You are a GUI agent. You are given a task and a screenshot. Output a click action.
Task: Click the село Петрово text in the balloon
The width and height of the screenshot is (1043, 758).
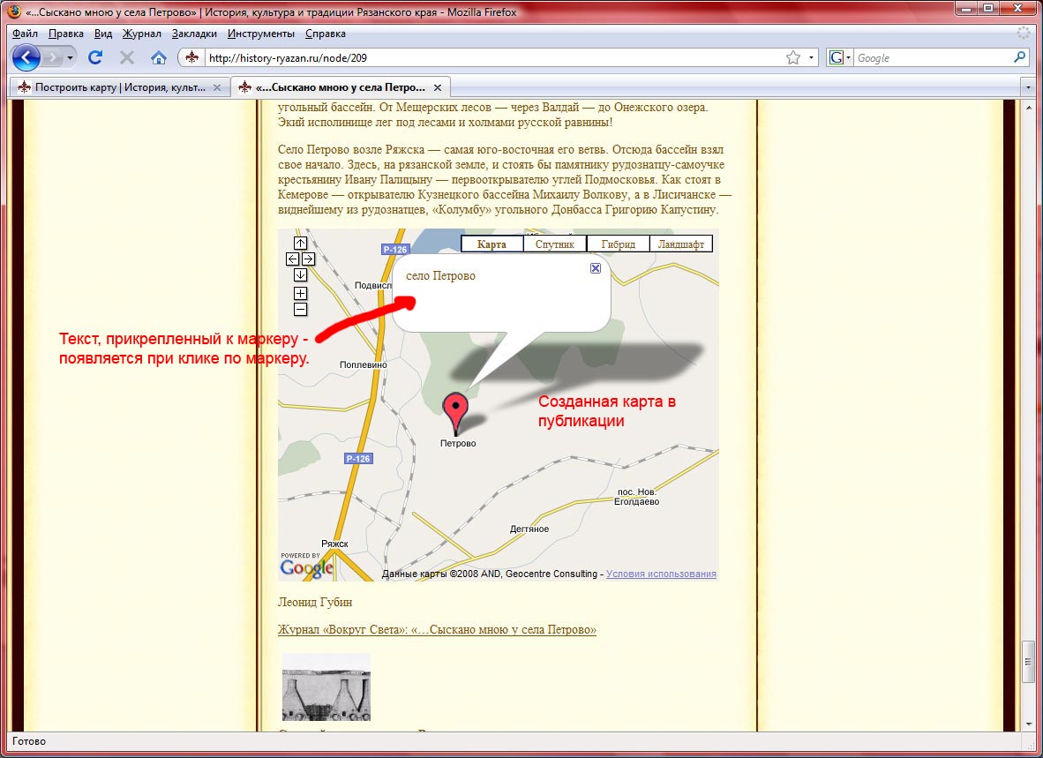(x=440, y=276)
